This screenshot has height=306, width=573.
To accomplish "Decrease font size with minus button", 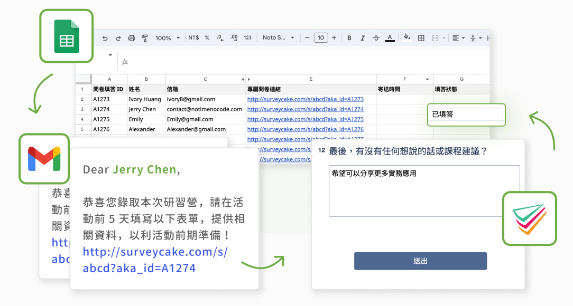I will 307,37.
